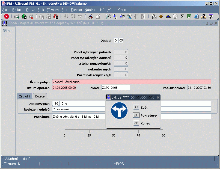Click the delete record icon with red X
The height and width of the screenshot is (169, 220).
point(31,17)
